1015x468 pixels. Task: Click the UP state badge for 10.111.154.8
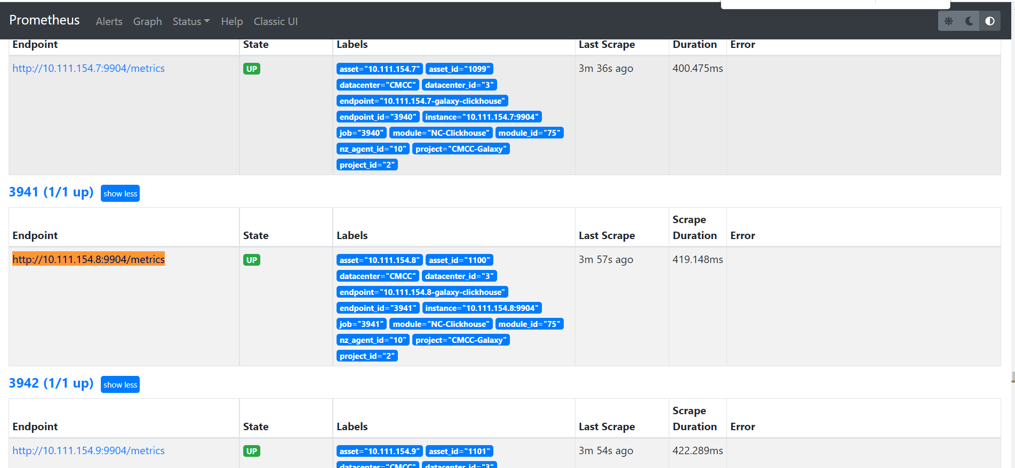251,260
